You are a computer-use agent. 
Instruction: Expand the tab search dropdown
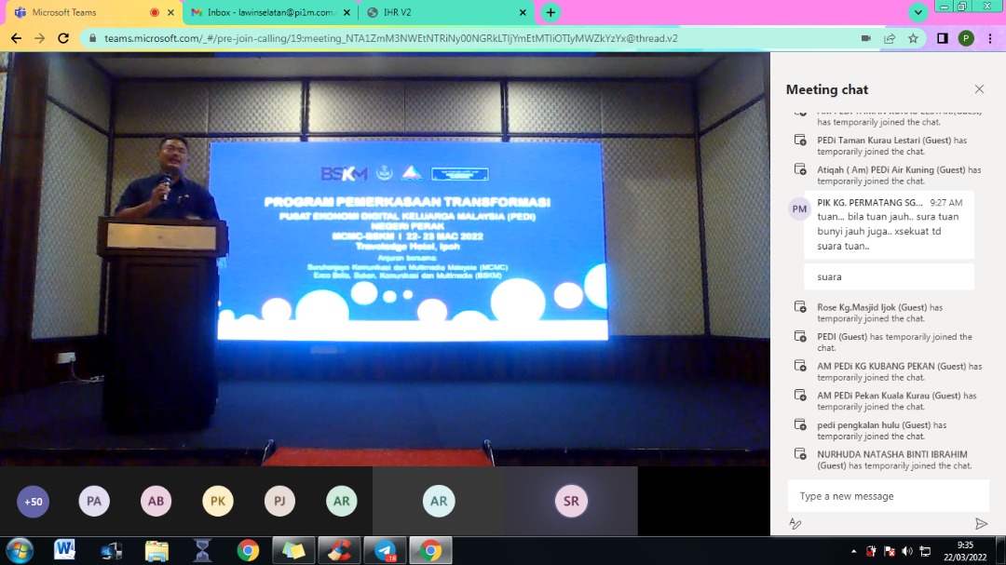tap(918, 12)
